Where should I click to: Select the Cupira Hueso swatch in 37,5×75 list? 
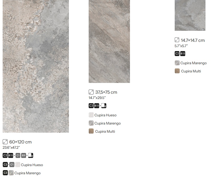91,115
